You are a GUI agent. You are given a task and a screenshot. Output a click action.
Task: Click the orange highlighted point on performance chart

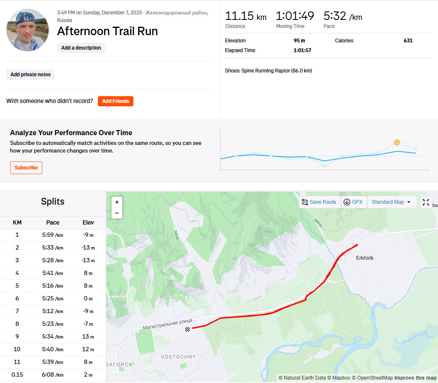(396, 142)
